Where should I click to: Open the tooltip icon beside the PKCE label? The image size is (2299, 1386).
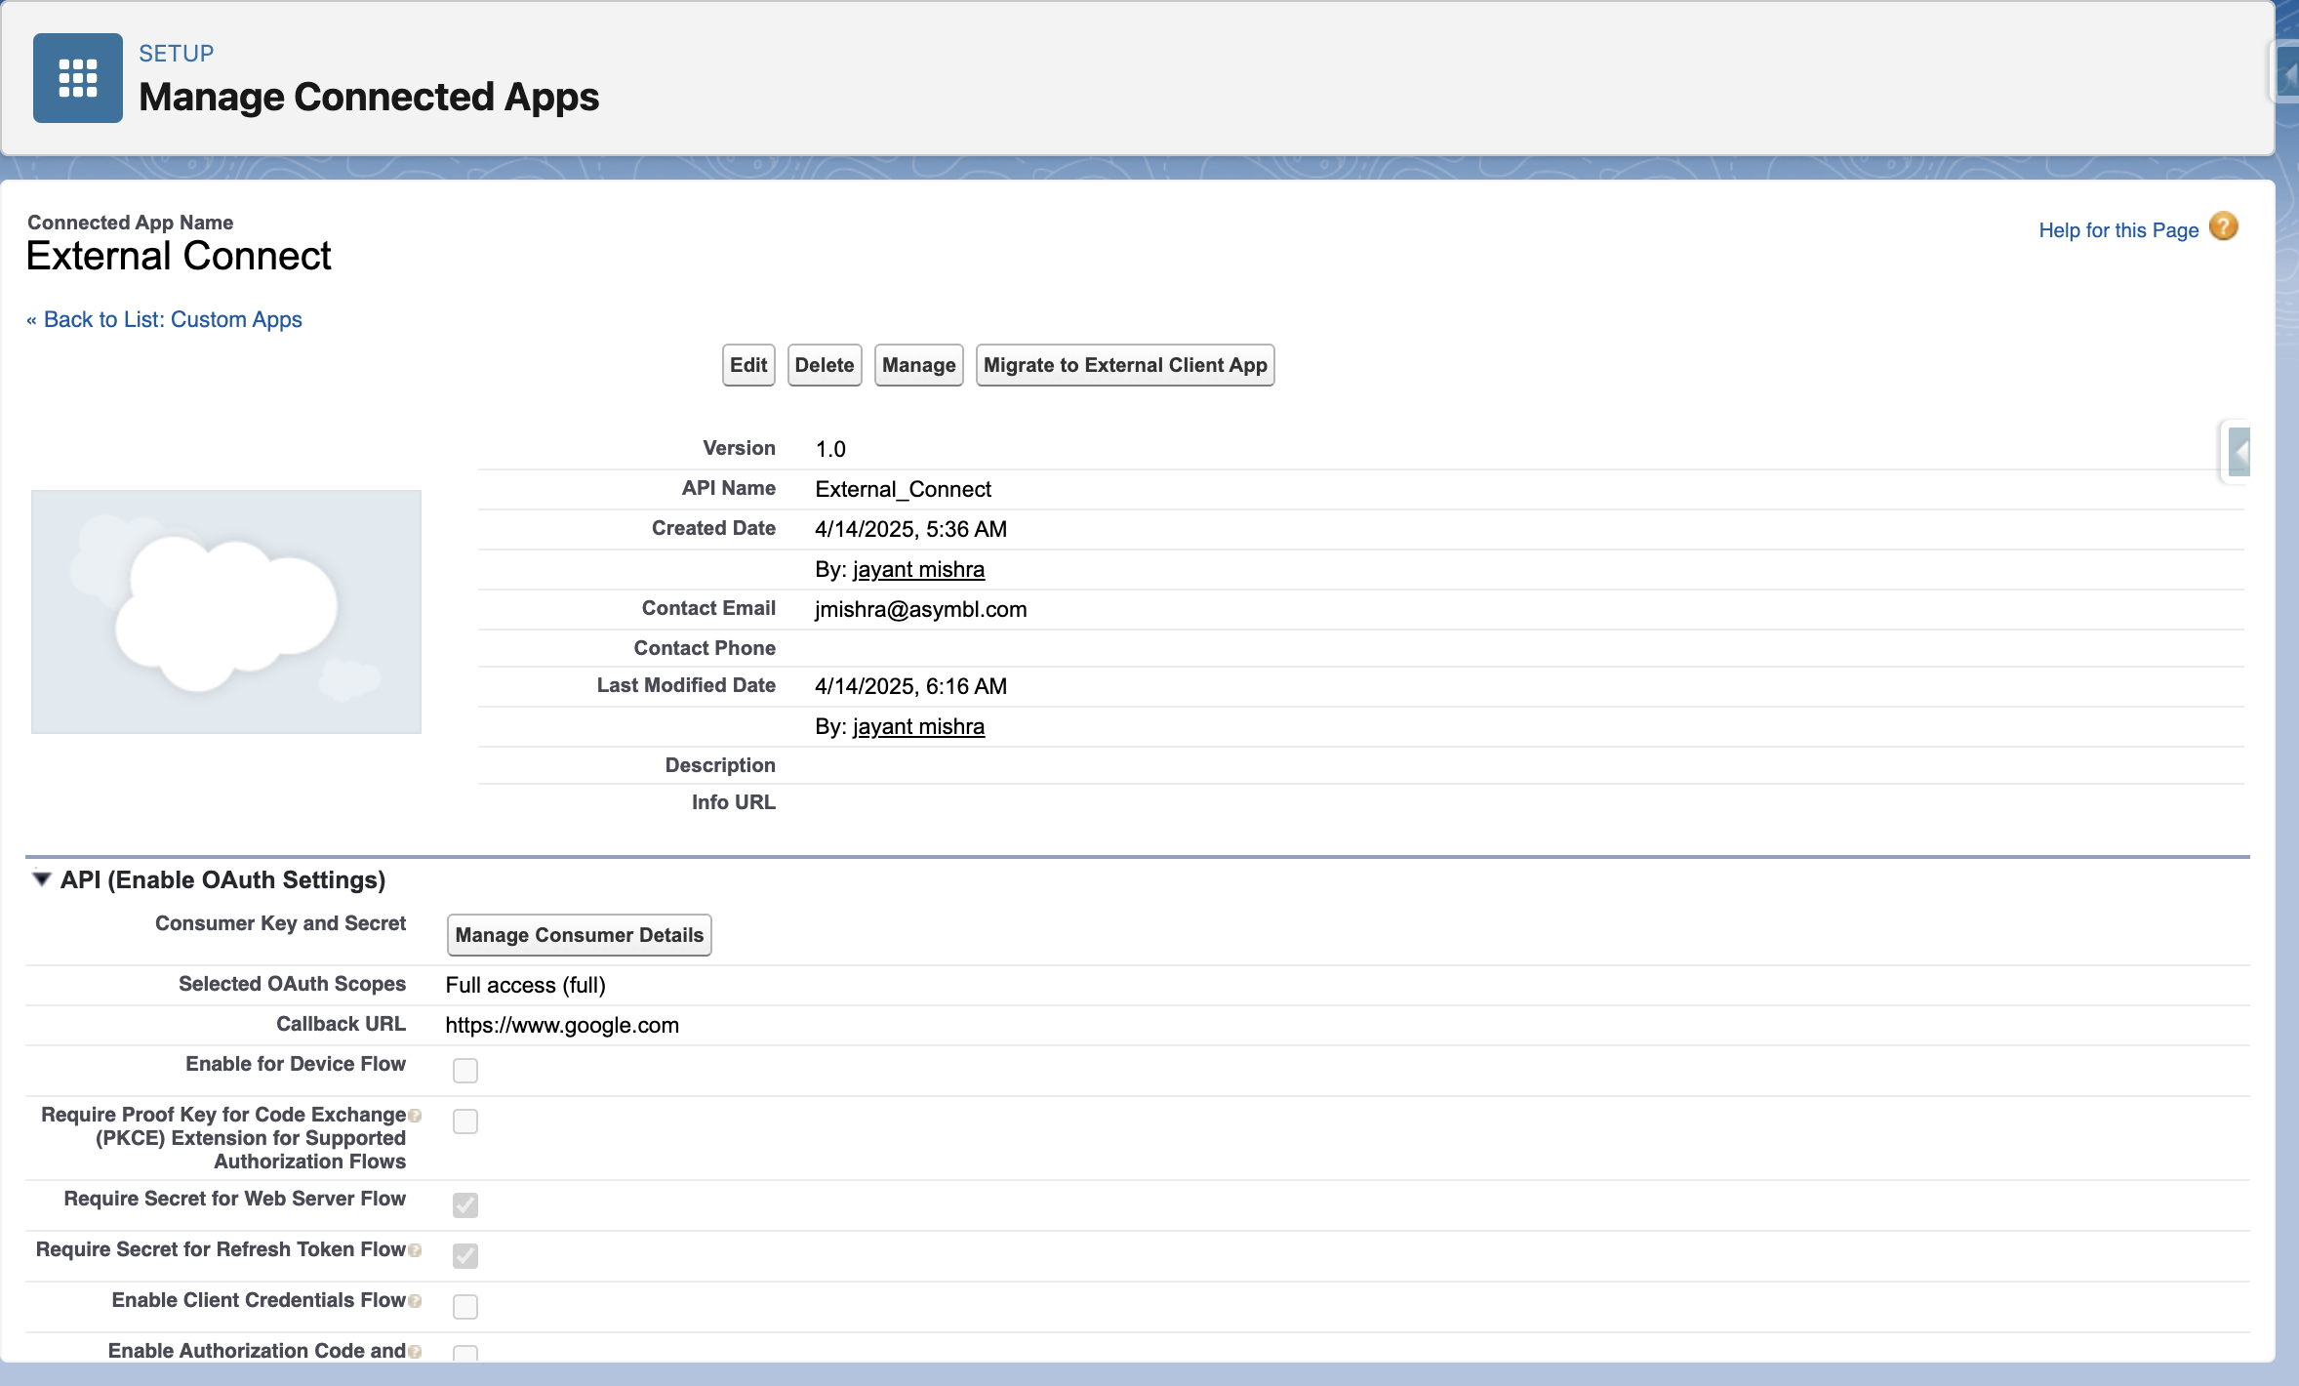pos(415,1115)
